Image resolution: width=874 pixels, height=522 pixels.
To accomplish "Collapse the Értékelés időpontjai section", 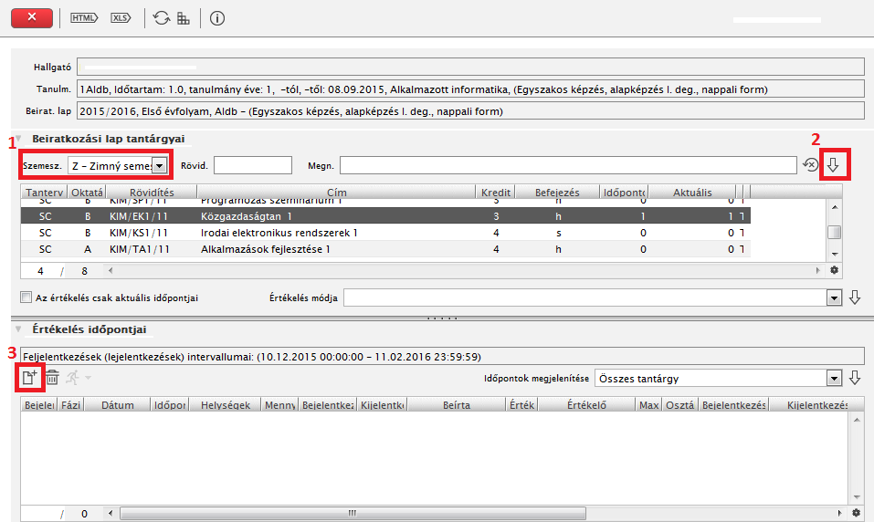I will coord(18,329).
